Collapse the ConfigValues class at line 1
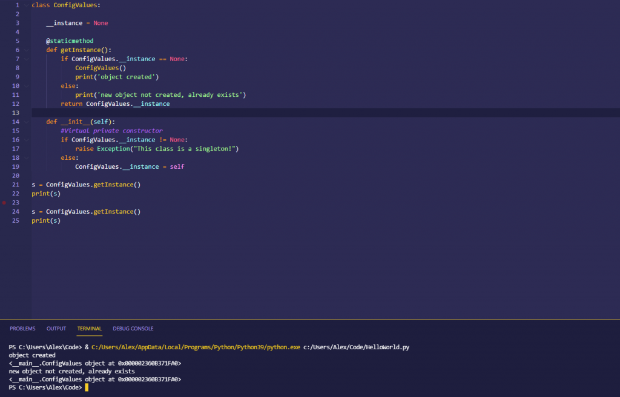The image size is (620, 397). 27,5
